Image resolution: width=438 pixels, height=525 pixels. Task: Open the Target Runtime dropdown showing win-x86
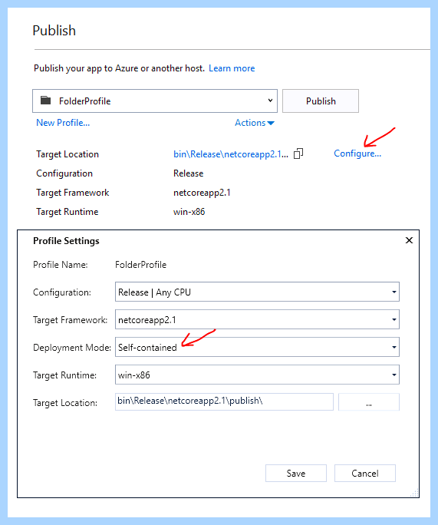pos(257,375)
